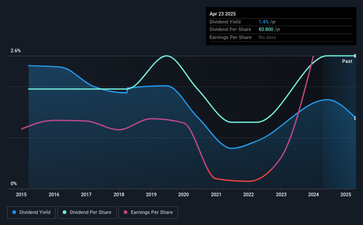The height and width of the screenshot is (225, 363).
Task: Click the 'Past' label on the chart
Action: click(347, 61)
